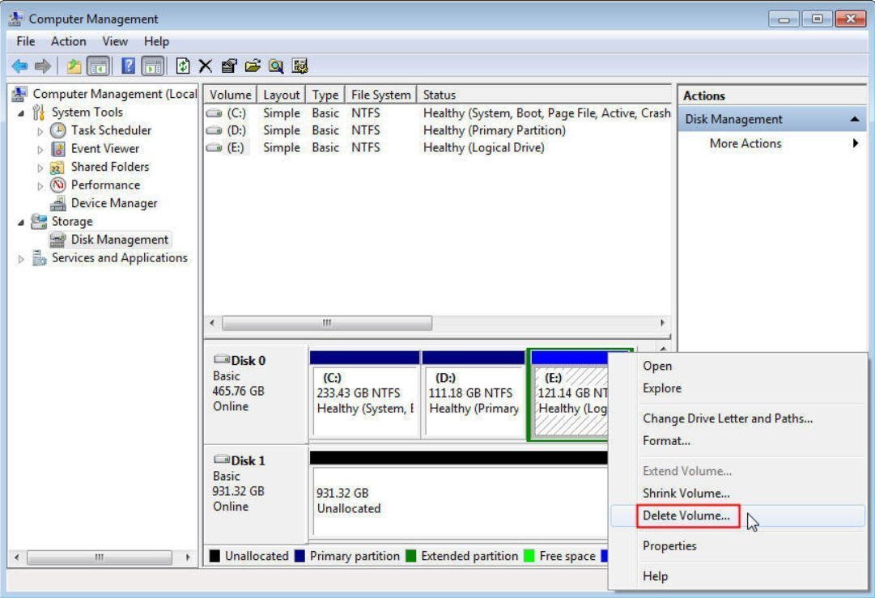875x598 pixels.
Task: Click the Device Manager icon
Action: [58, 204]
